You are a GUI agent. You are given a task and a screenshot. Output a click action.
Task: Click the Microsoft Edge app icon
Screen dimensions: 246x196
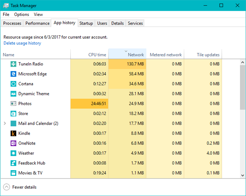(13, 74)
